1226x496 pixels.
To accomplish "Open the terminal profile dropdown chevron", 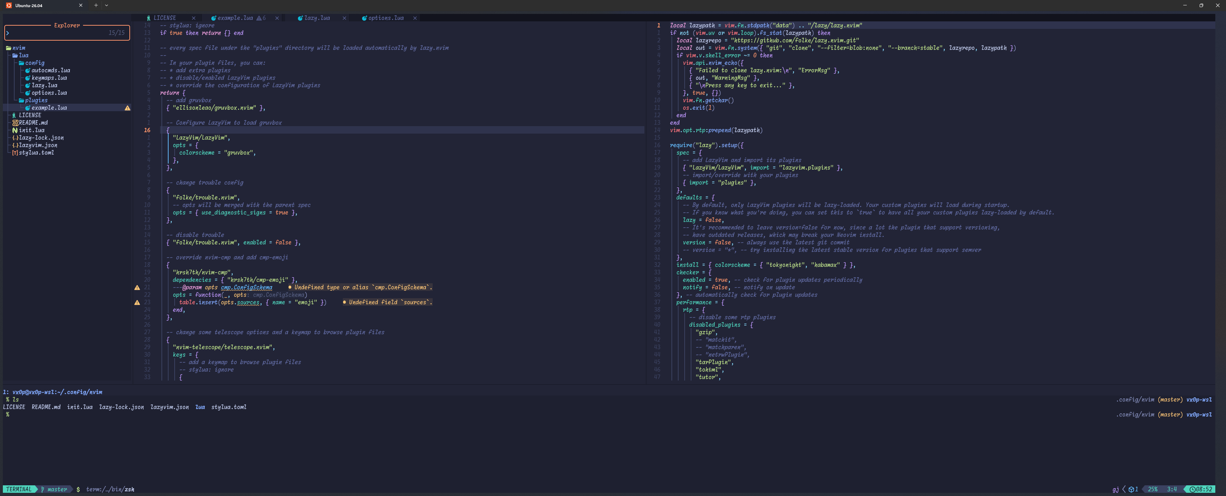I will 107,5.
